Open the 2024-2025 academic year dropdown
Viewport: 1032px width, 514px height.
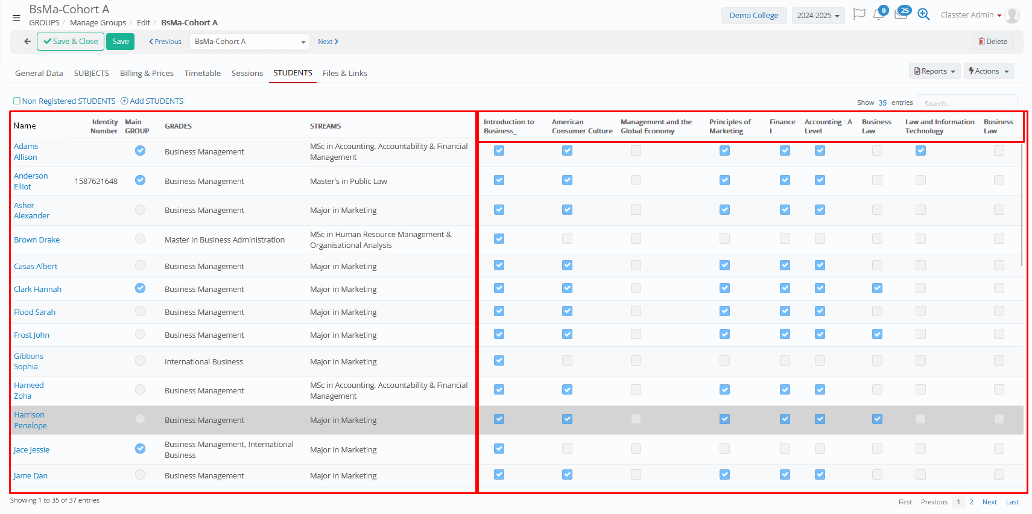pyautogui.click(x=818, y=16)
